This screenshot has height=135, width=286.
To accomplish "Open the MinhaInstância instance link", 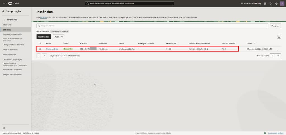I will point(52,49).
